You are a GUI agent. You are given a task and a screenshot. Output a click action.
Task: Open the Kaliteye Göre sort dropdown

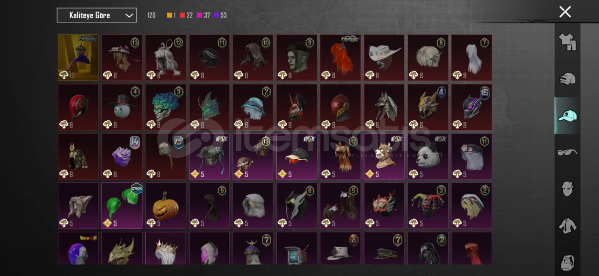(x=97, y=15)
